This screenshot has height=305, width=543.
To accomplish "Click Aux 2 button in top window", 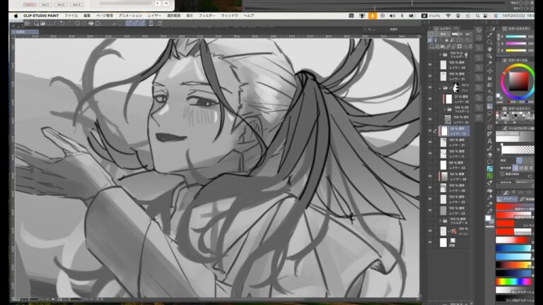I will 61,4.
